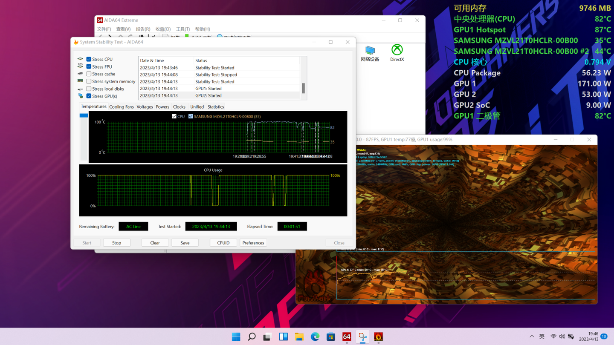Image resolution: width=614 pixels, height=345 pixels.
Task: Click the volume speaker tray icon
Action: coord(562,336)
